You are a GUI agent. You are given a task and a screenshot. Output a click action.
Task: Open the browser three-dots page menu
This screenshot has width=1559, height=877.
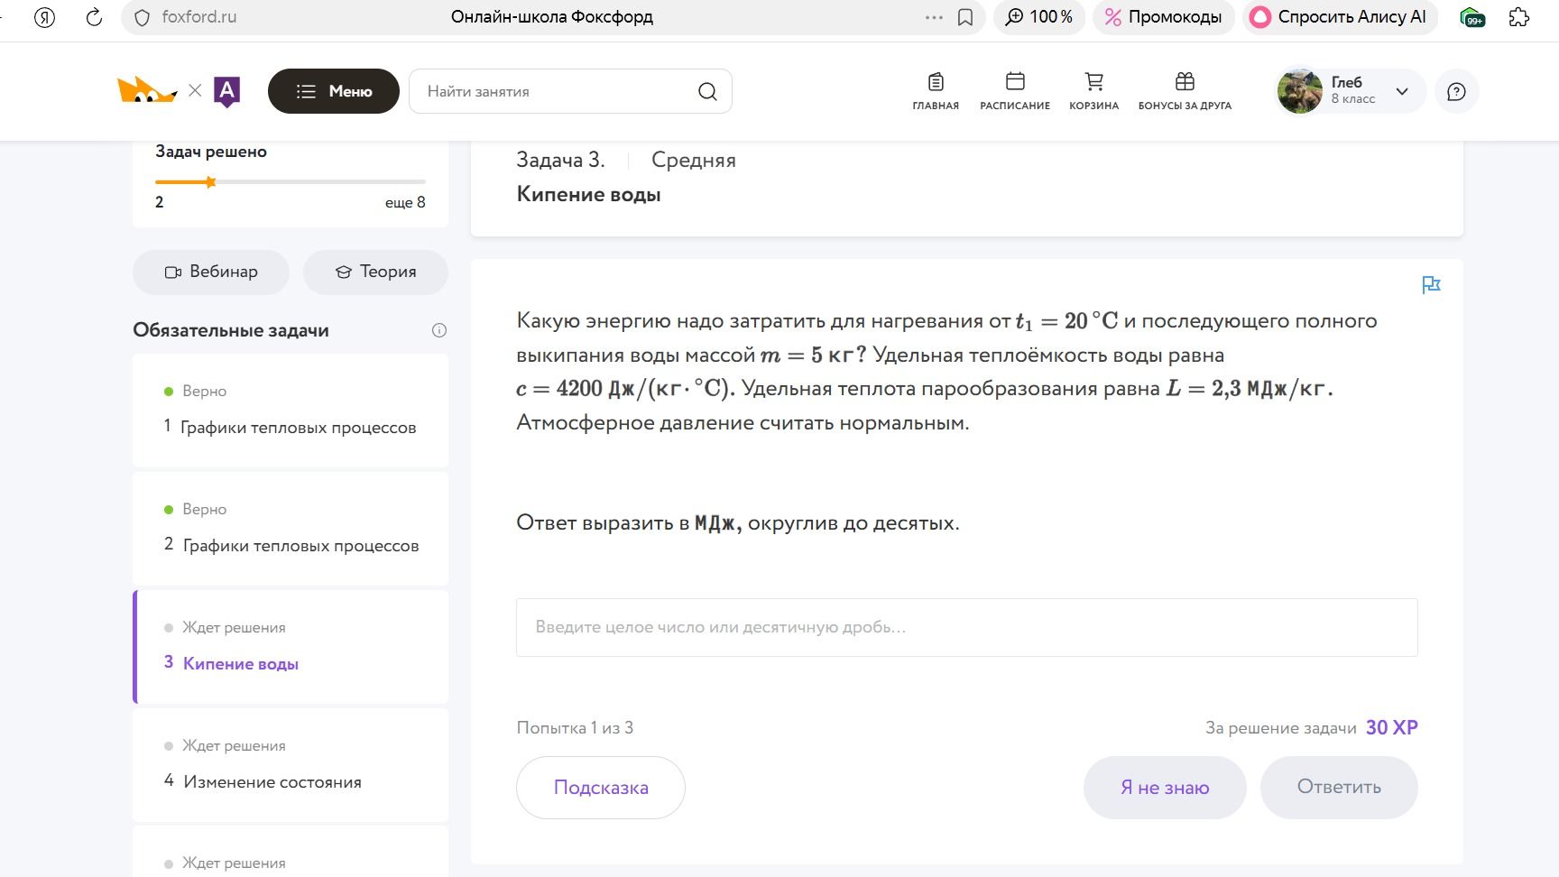[x=934, y=17]
